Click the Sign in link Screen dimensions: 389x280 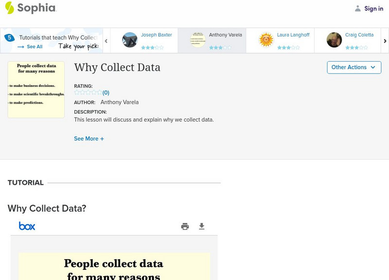373,8
